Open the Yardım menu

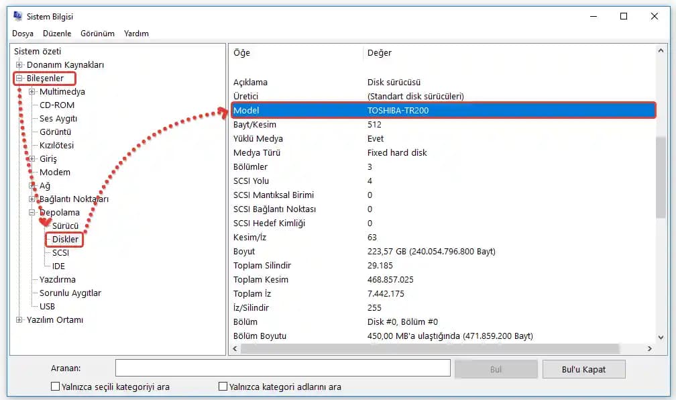pos(136,34)
